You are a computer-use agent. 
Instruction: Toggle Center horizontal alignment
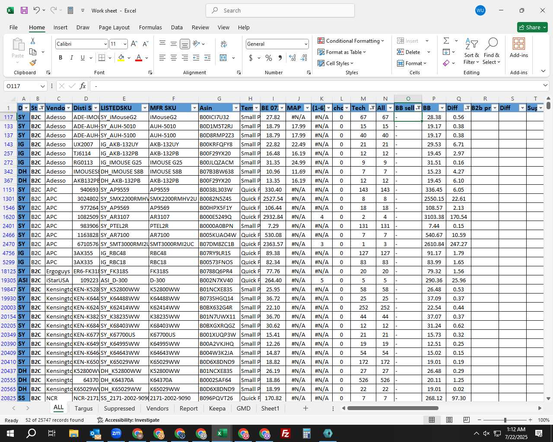(x=174, y=58)
